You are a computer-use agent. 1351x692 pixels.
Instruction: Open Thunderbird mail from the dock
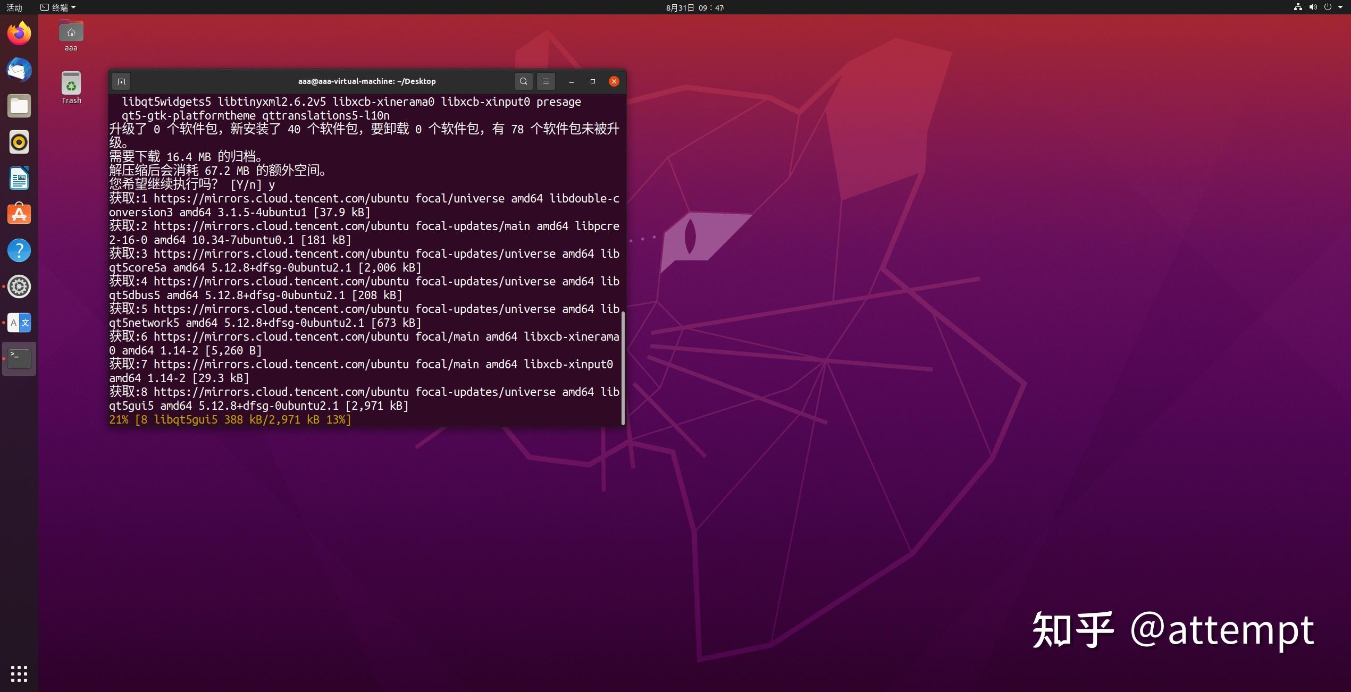[x=19, y=70]
